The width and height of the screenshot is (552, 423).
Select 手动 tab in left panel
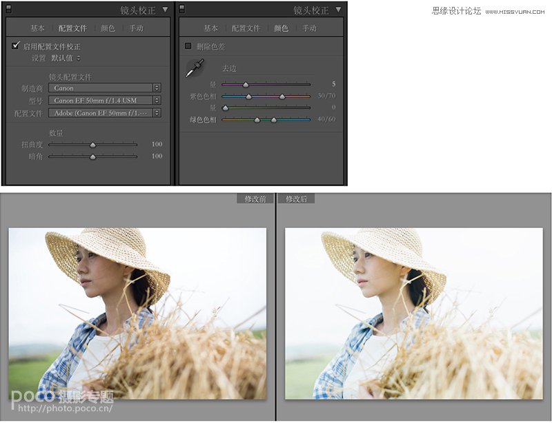point(136,28)
